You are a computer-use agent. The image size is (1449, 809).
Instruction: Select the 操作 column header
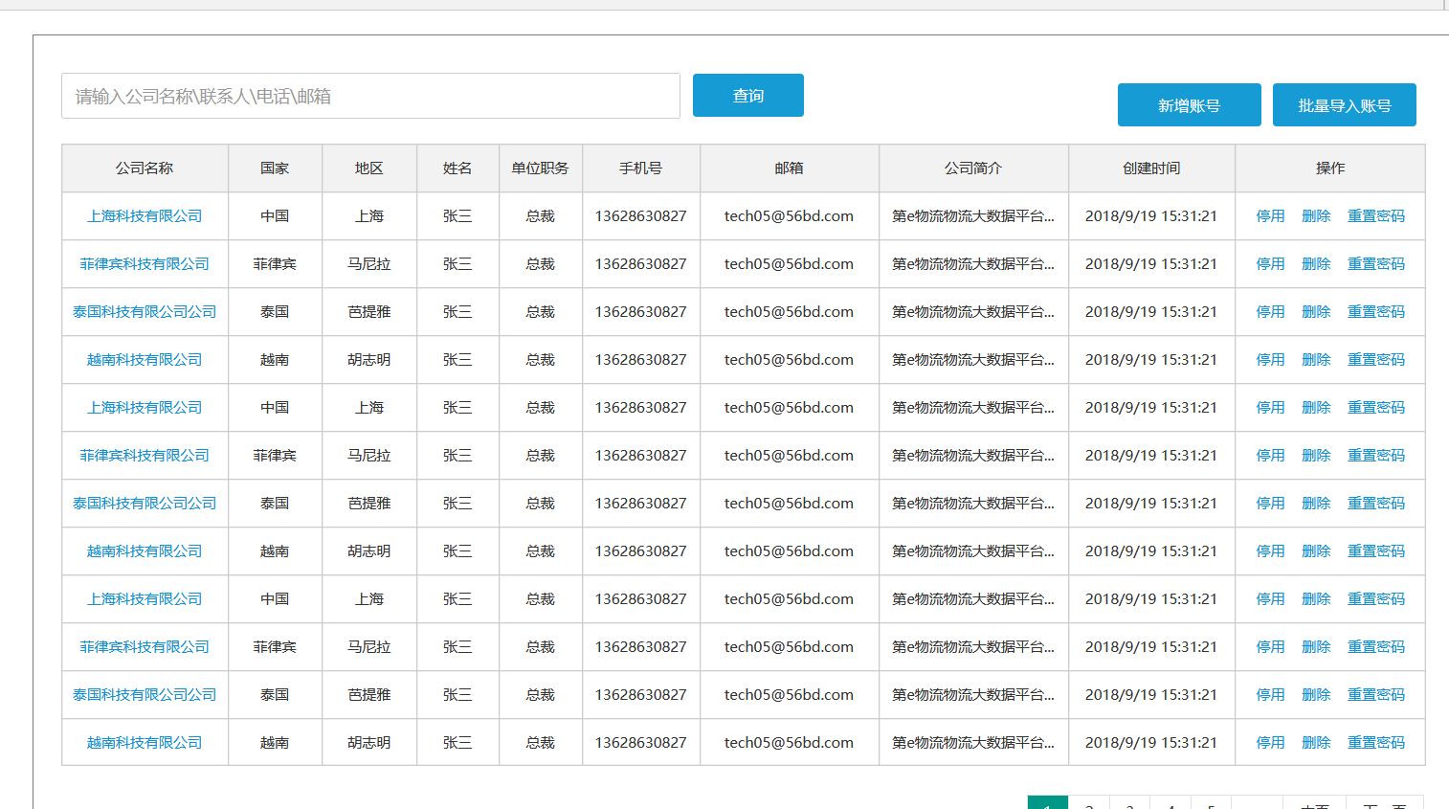pyautogui.click(x=1330, y=169)
